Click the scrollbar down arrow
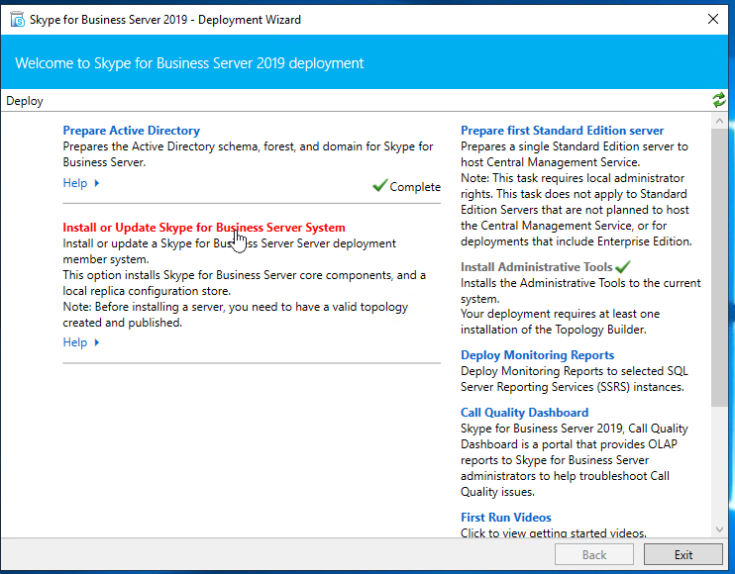 [x=719, y=528]
